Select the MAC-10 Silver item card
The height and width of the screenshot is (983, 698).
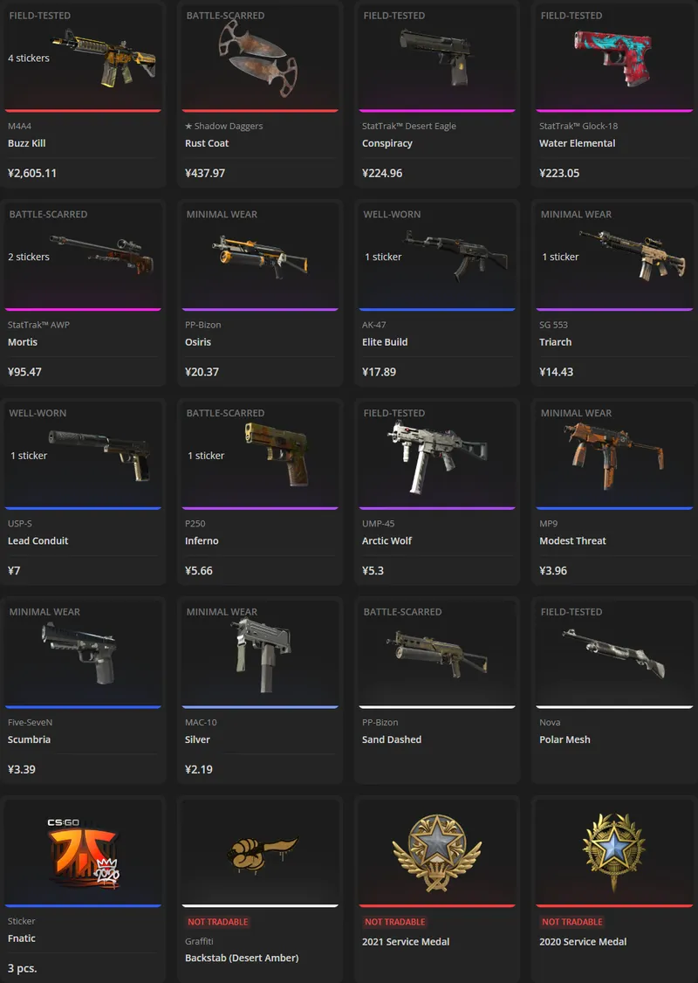click(260, 691)
